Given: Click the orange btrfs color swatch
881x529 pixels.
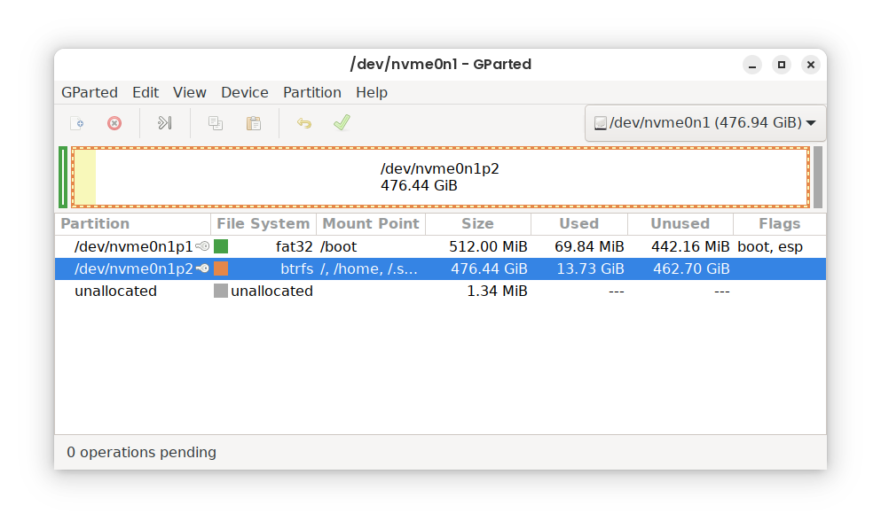Looking at the screenshot, I should point(221,268).
